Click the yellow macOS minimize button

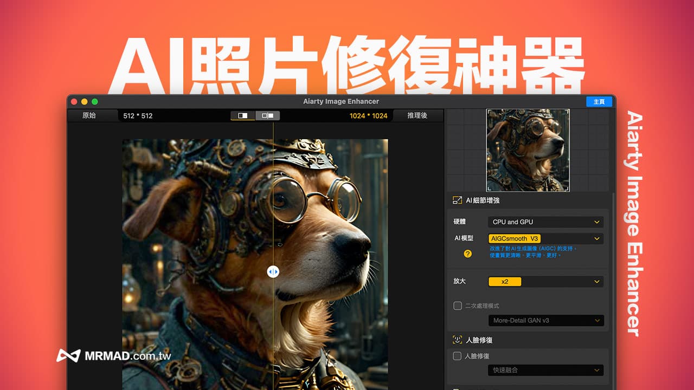point(85,102)
